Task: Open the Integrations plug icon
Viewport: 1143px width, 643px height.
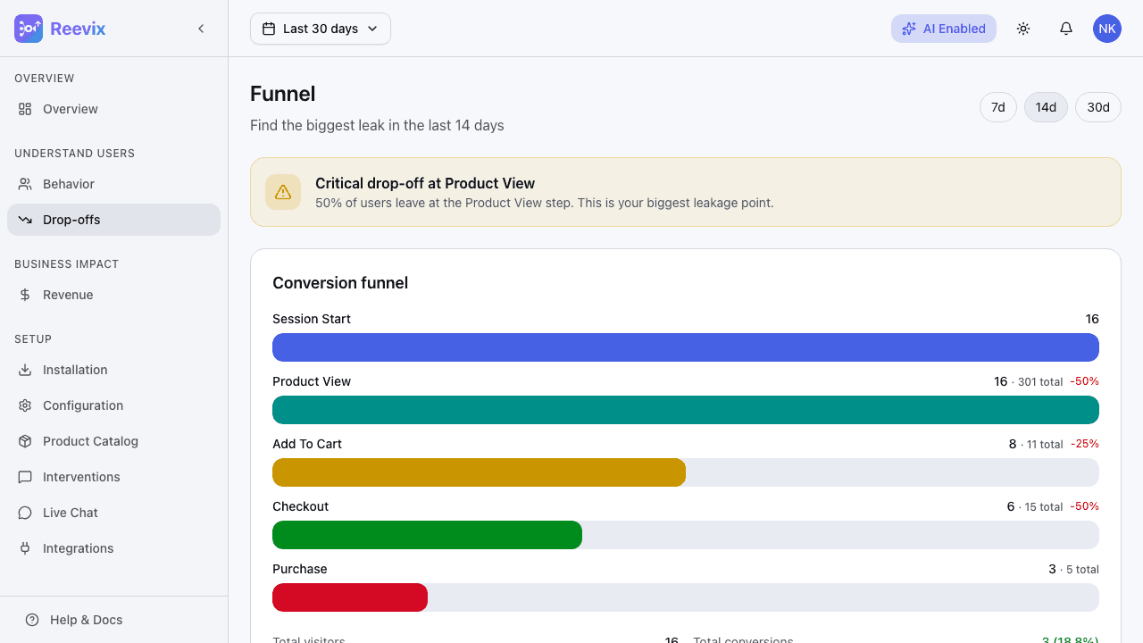Action: click(x=25, y=548)
